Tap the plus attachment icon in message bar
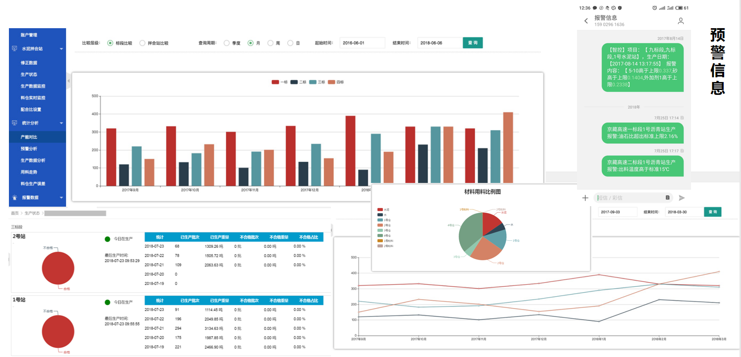This screenshot has height=357, width=741. point(585,198)
